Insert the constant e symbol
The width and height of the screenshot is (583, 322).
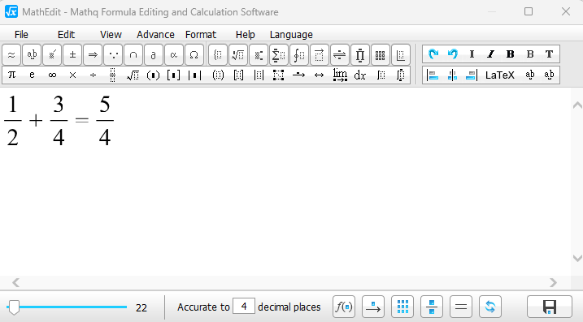(32, 75)
